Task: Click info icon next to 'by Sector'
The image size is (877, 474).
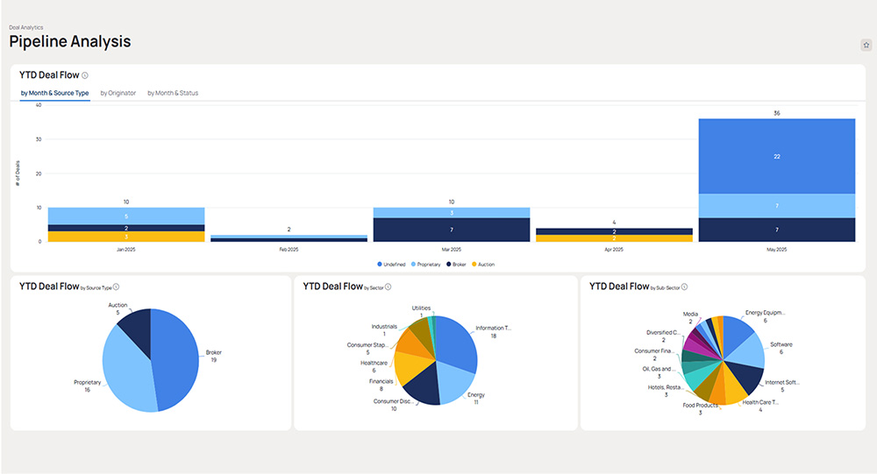Action: pyautogui.click(x=389, y=287)
